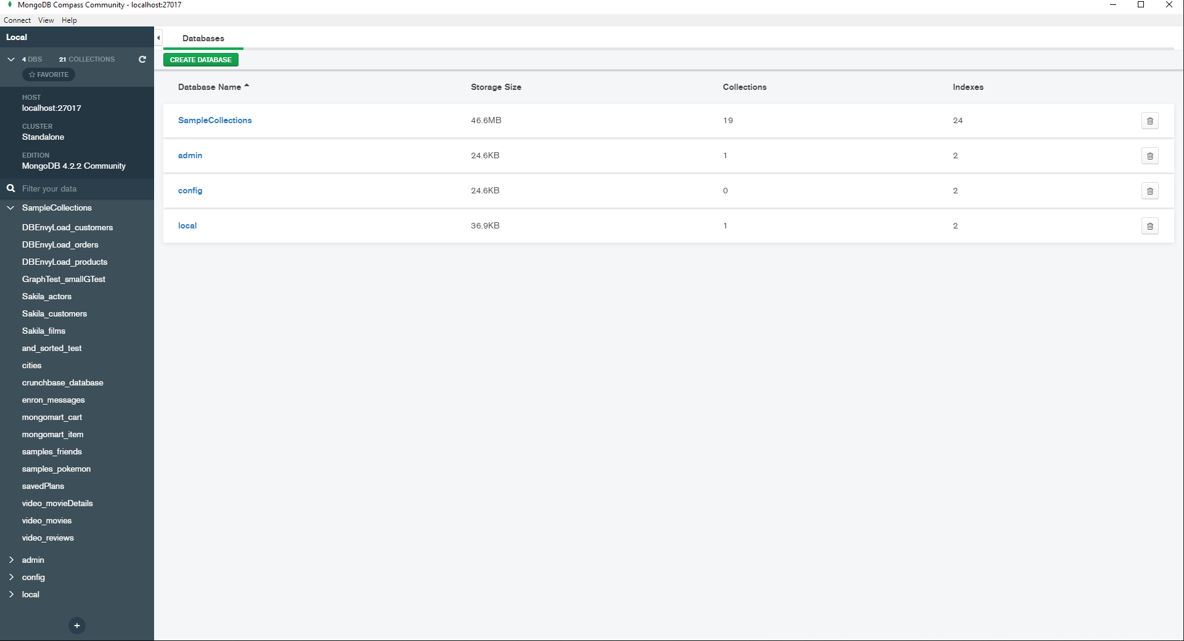Expand the local database in sidebar
Image resolution: width=1184 pixels, height=641 pixels.
pyautogui.click(x=11, y=594)
